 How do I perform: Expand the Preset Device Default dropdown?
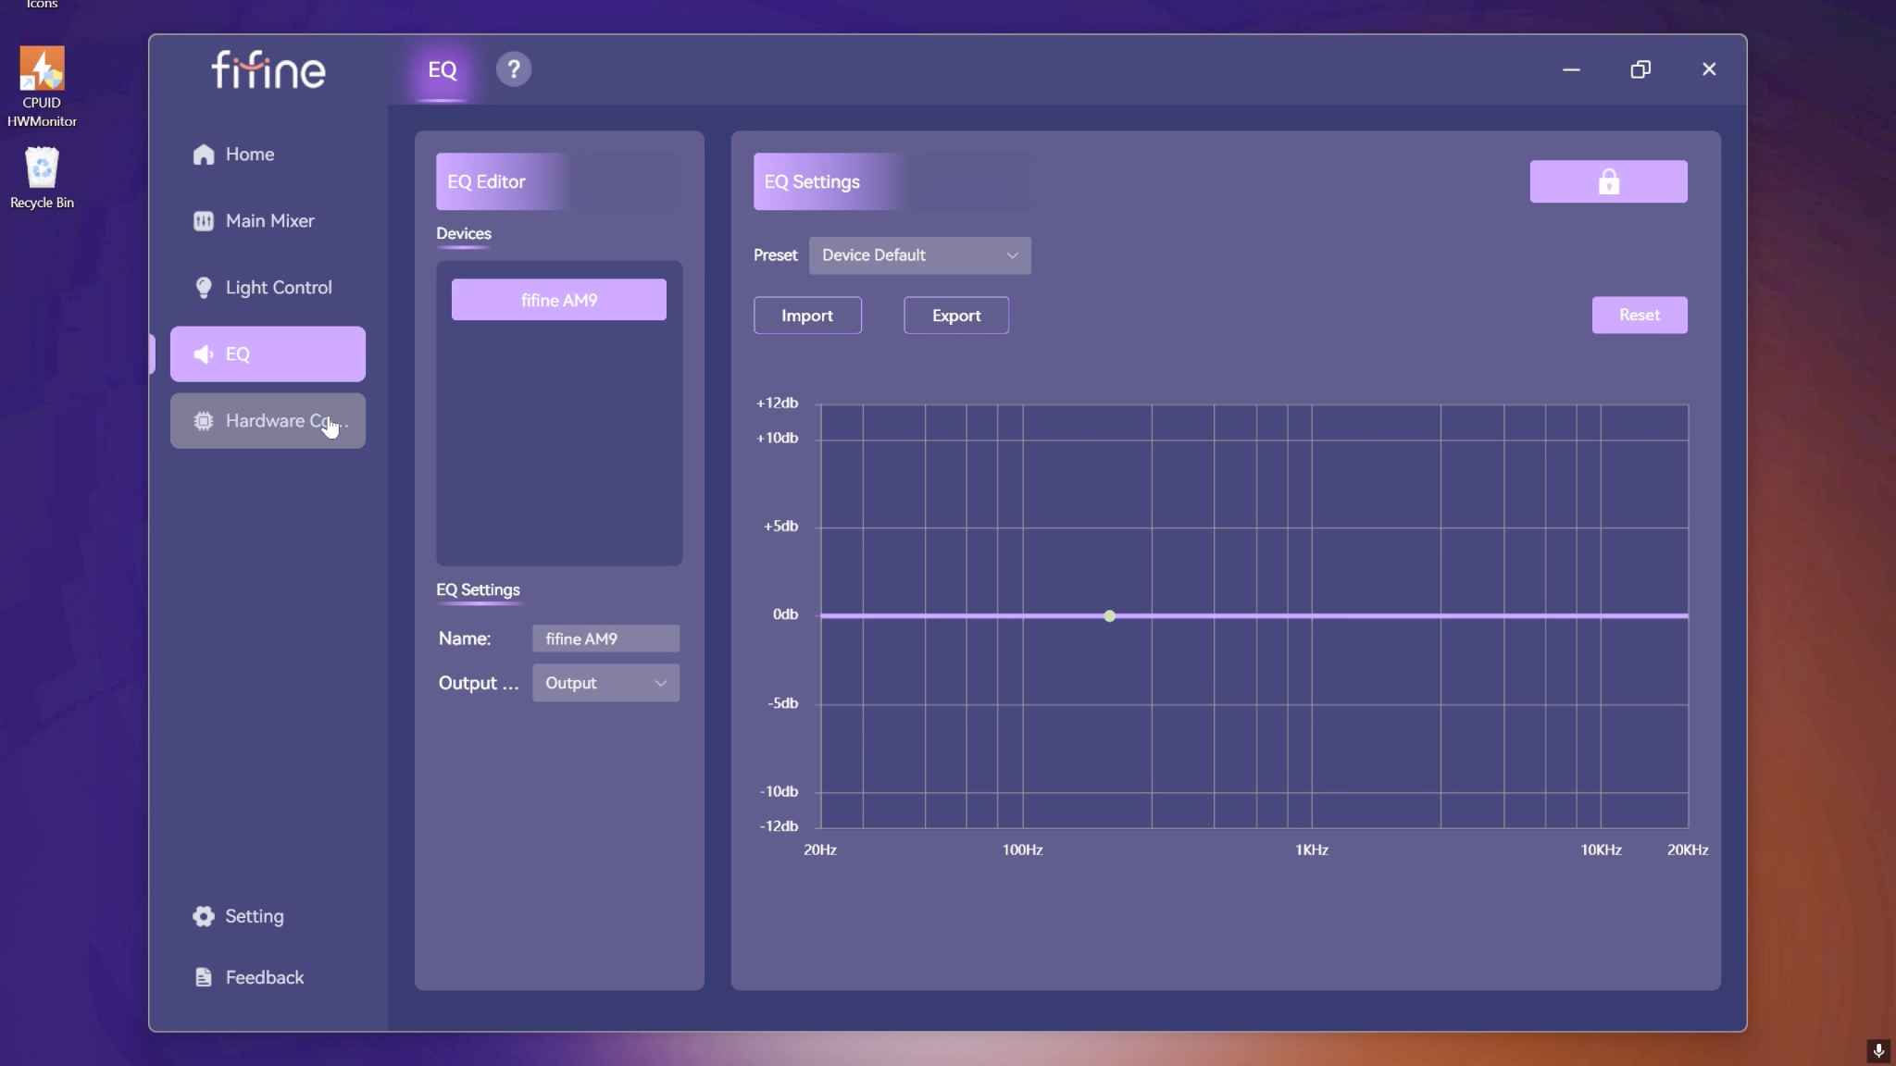pyautogui.click(x=919, y=255)
